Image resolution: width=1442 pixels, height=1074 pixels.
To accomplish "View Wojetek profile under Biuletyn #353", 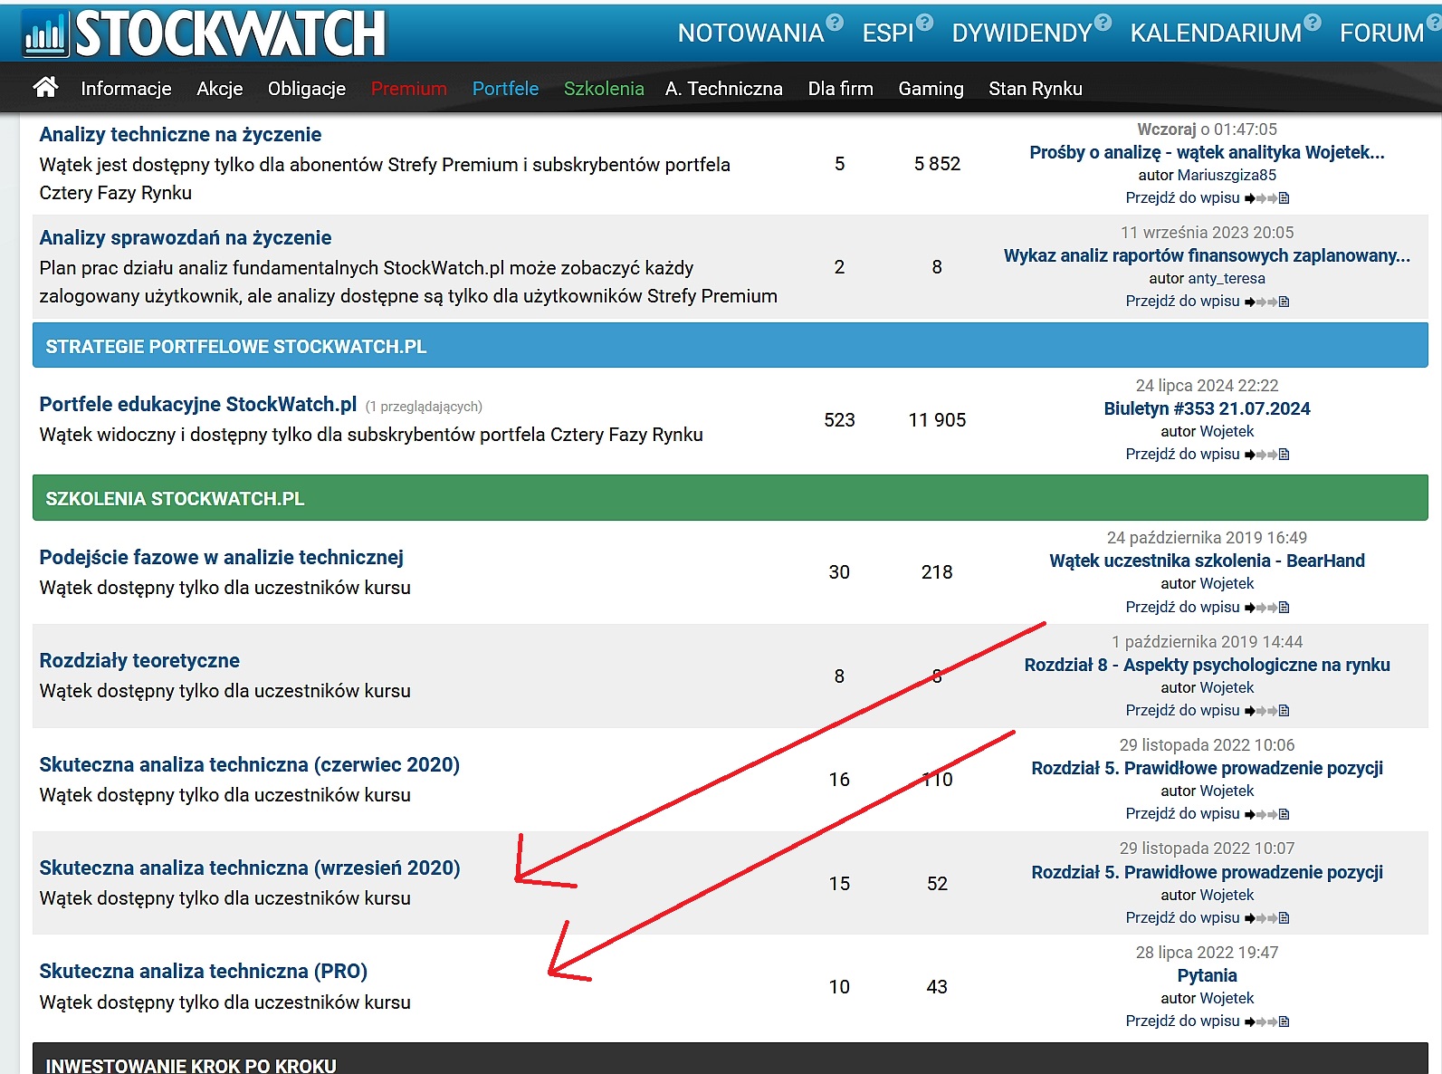I will pyautogui.click(x=1227, y=432).
